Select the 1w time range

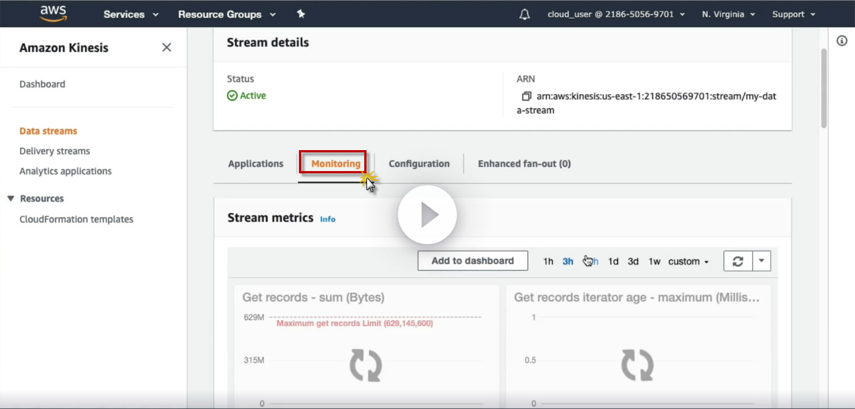tap(655, 262)
